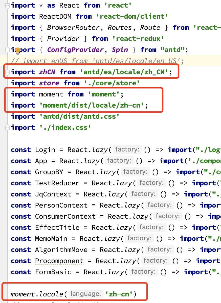Click the Login constant name
The width and height of the screenshot is (221, 303).
click(45, 150)
